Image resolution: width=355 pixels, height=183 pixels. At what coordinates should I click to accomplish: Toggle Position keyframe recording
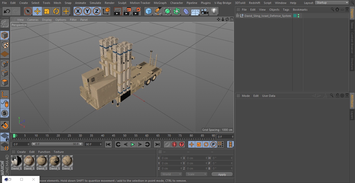click(x=192, y=145)
